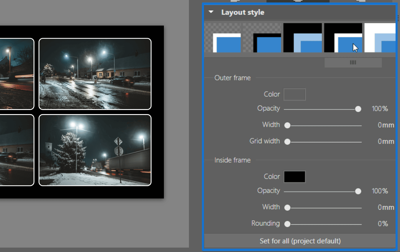The height and width of the screenshot is (252, 400).
Task: Select white frame on transparent layout style
Action: pyautogui.click(x=223, y=38)
